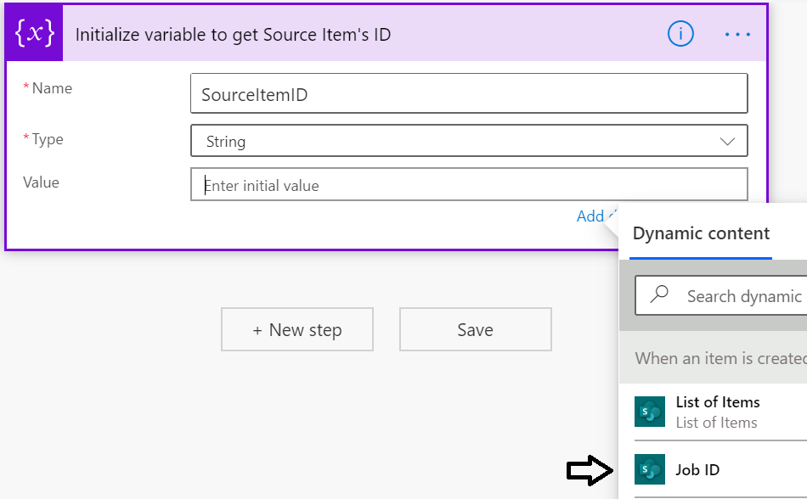Open the Add dynamic content link

(x=591, y=216)
